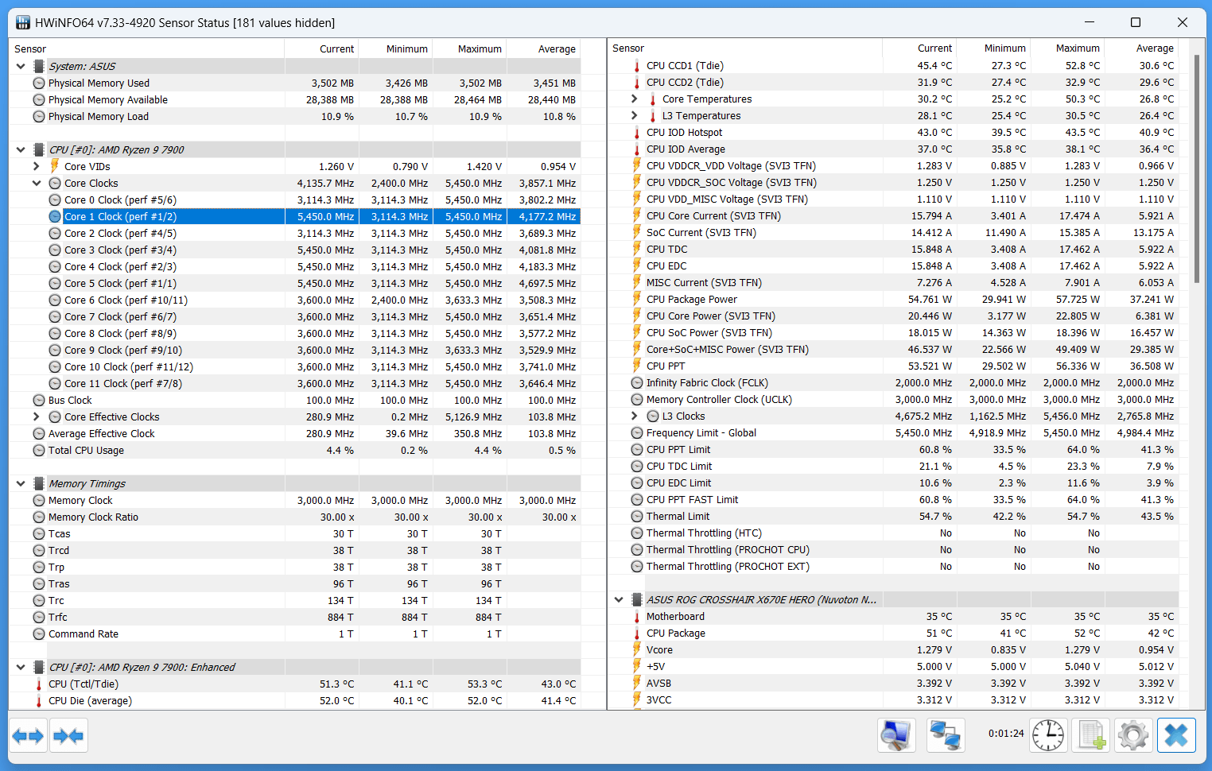The image size is (1212, 771).
Task: Click the save log file icon
Action: coord(1091,735)
